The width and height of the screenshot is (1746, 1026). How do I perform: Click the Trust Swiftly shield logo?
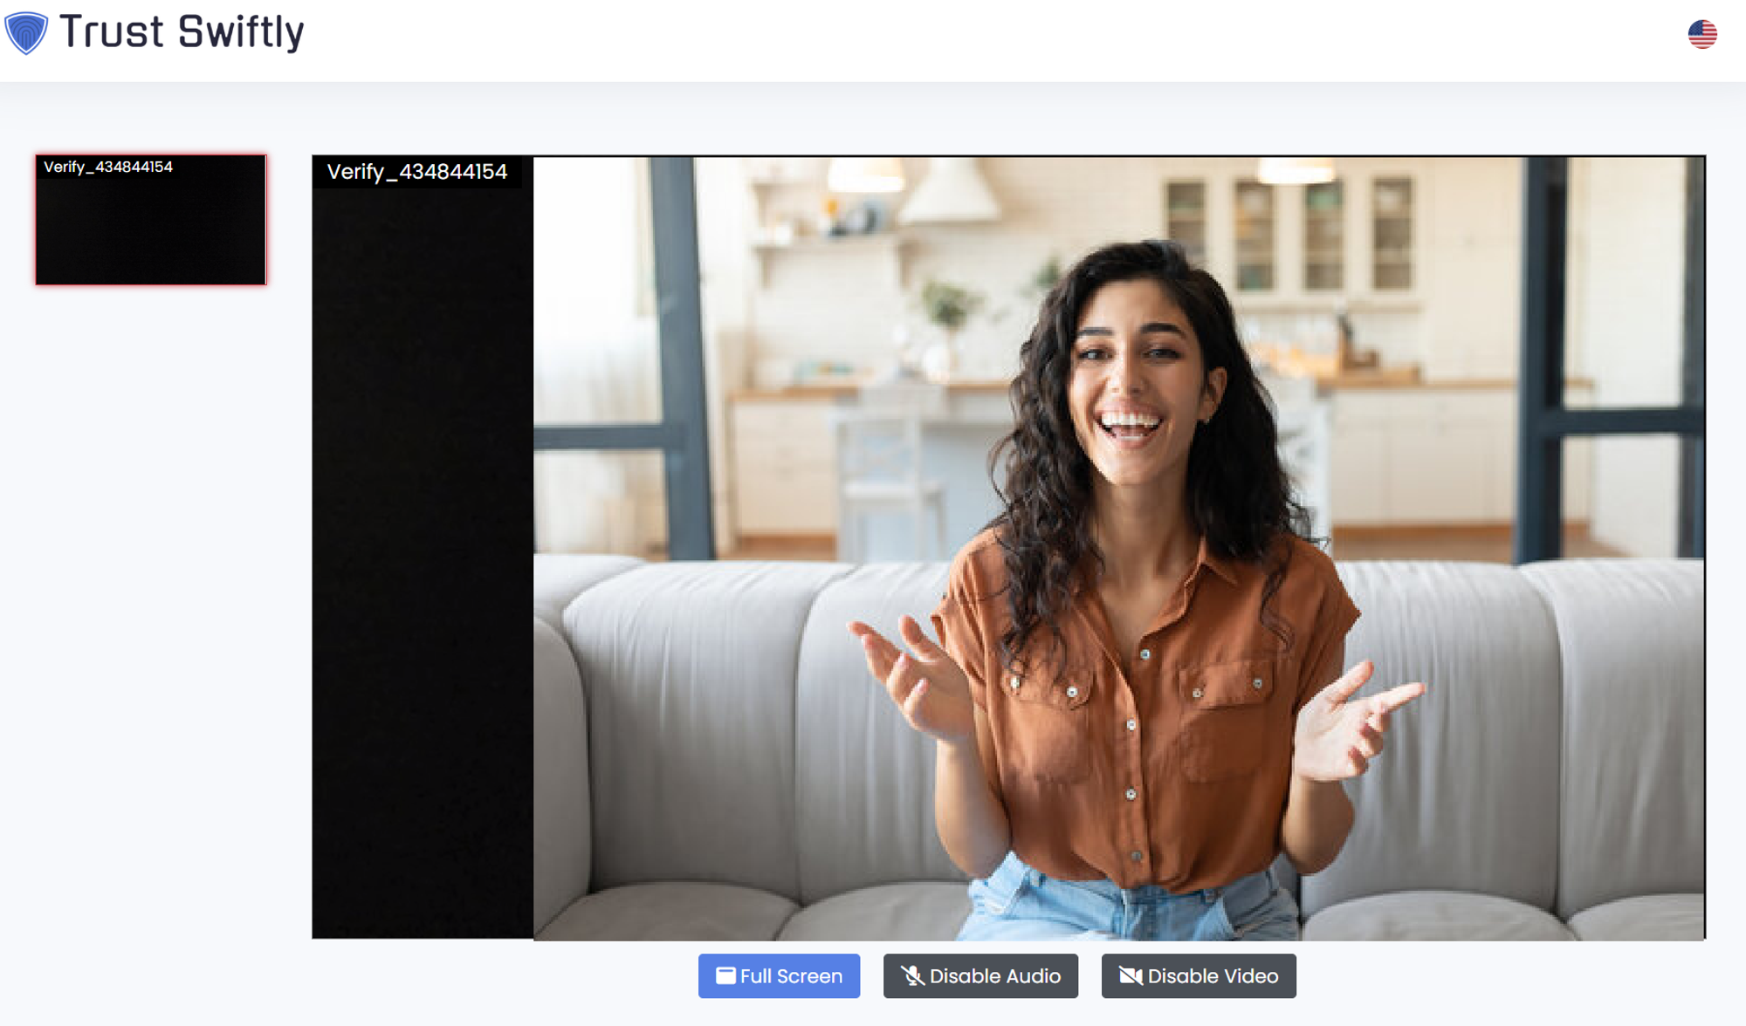pos(25,33)
